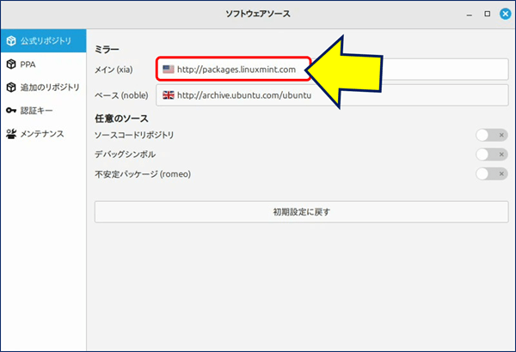This screenshot has height=352, width=516.
Task: Click the ソフトウェアソース window title
Action: 258,14
